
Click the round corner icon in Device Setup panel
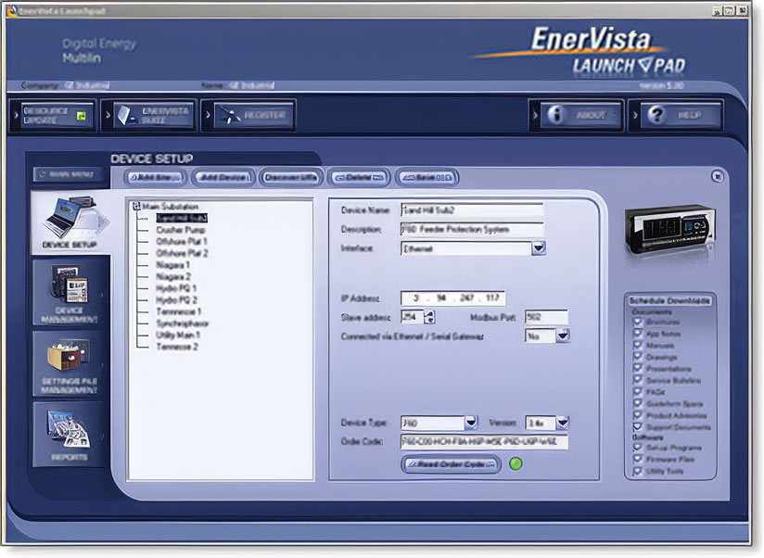coord(718,176)
